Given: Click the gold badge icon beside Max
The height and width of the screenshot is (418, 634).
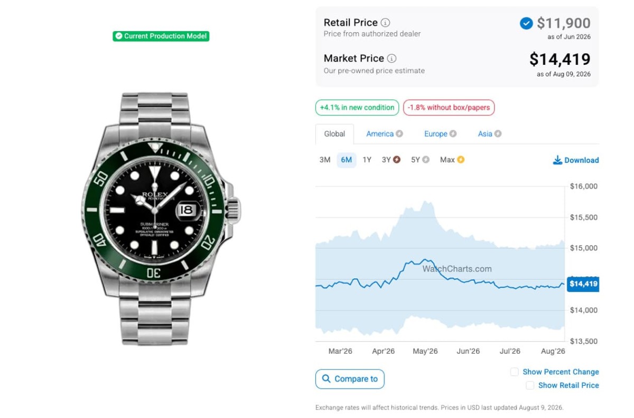Looking at the screenshot, I should click(461, 160).
